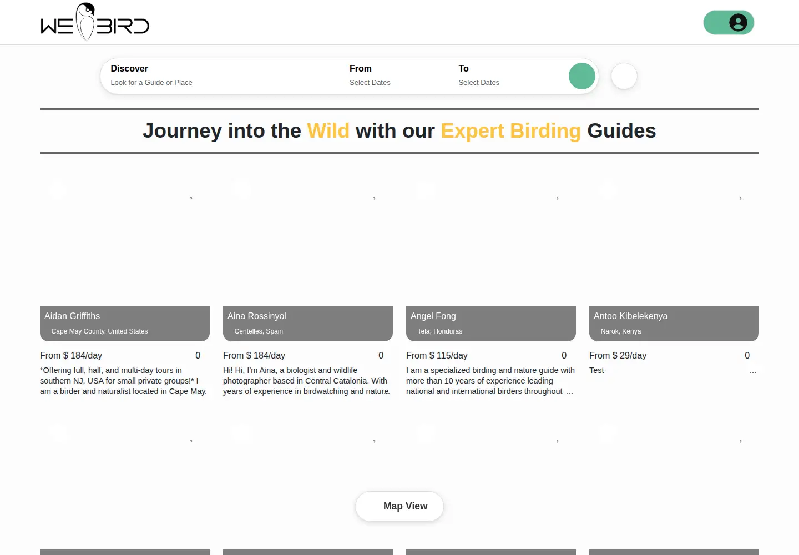Open the To 'Select Dates' picker
799x555 pixels.
coord(479,83)
